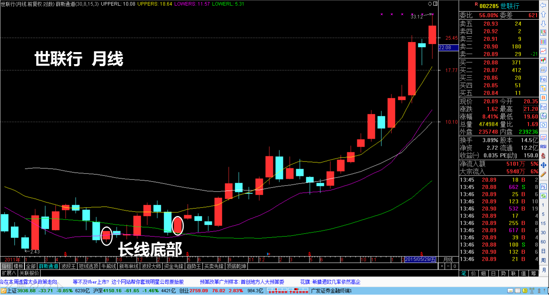Click the news ticker icon beside 上证

[3, 291]
